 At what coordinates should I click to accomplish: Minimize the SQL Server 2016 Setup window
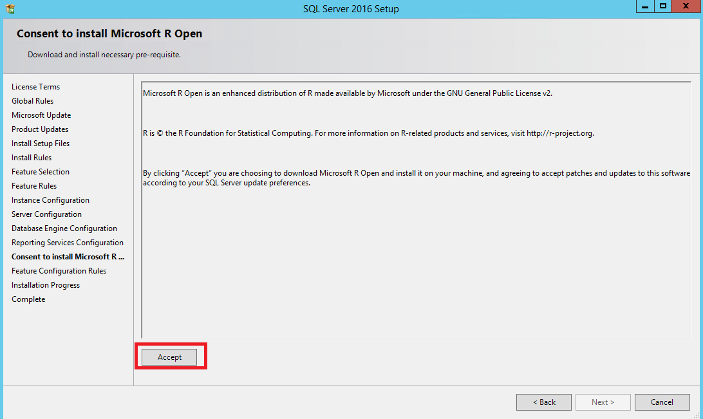(644, 6)
